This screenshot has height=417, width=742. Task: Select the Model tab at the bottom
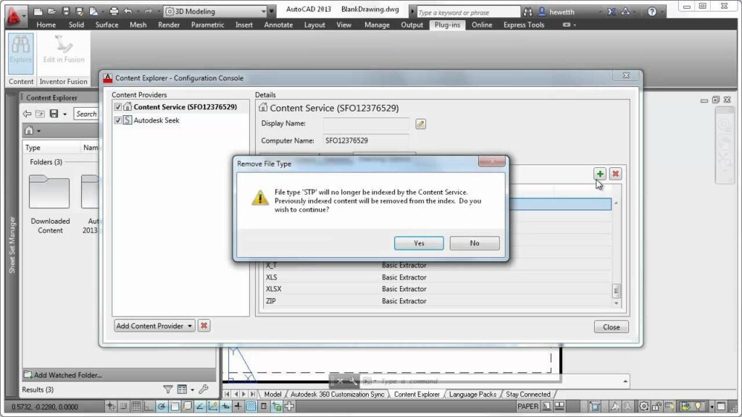(x=273, y=394)
